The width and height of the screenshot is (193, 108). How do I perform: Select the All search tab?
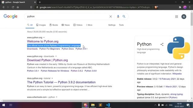30,25
